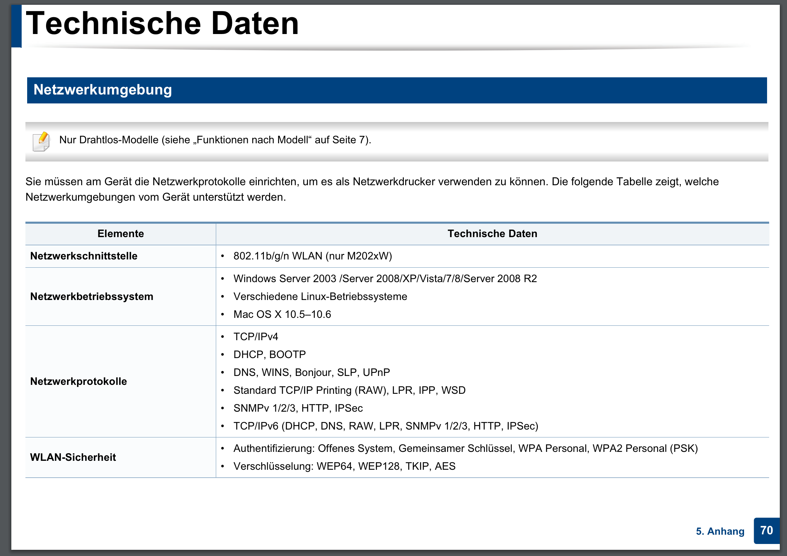
Task: Open the 'Funktionen nach Modell' cross-reference link
Action: pyautogui.click(x=253, y=140)
